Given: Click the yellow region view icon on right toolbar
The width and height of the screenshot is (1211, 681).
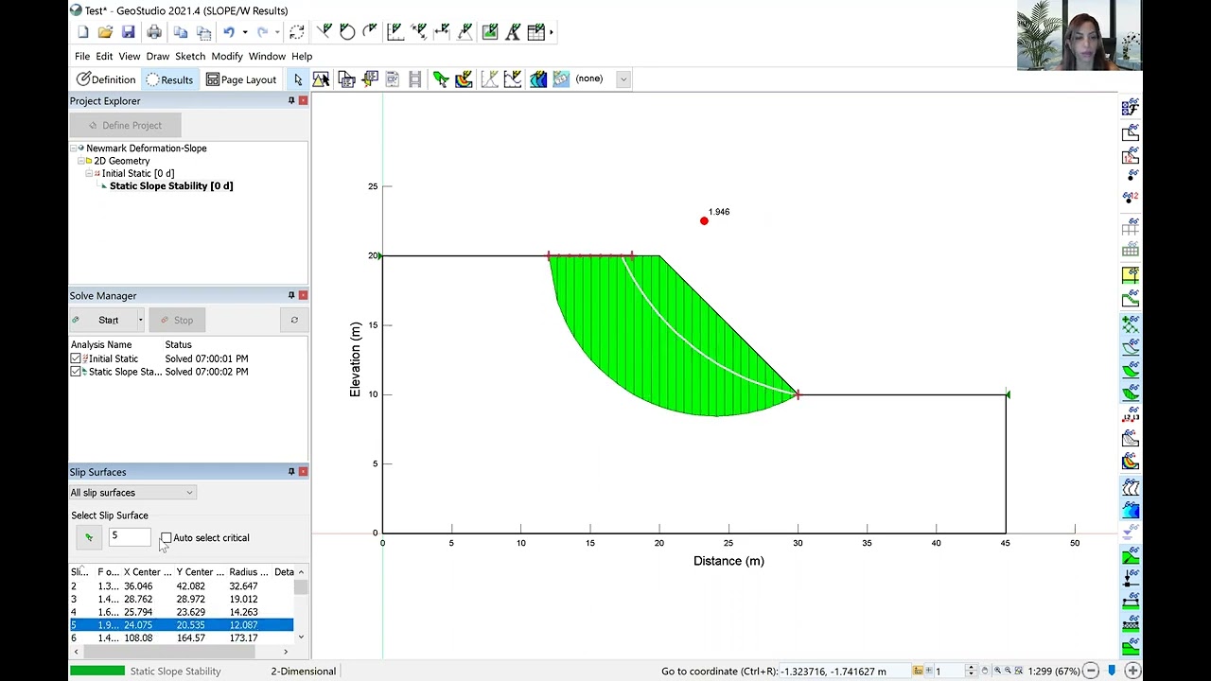Looking at the screenshot, I should pyautogui.click(x=1131, y=275).
